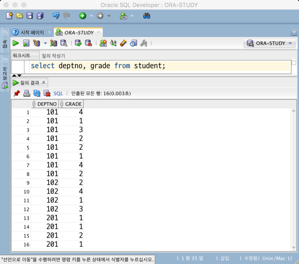Run script icon in worksheet toolbar
The image size is (299, 264).
point(26,43)
